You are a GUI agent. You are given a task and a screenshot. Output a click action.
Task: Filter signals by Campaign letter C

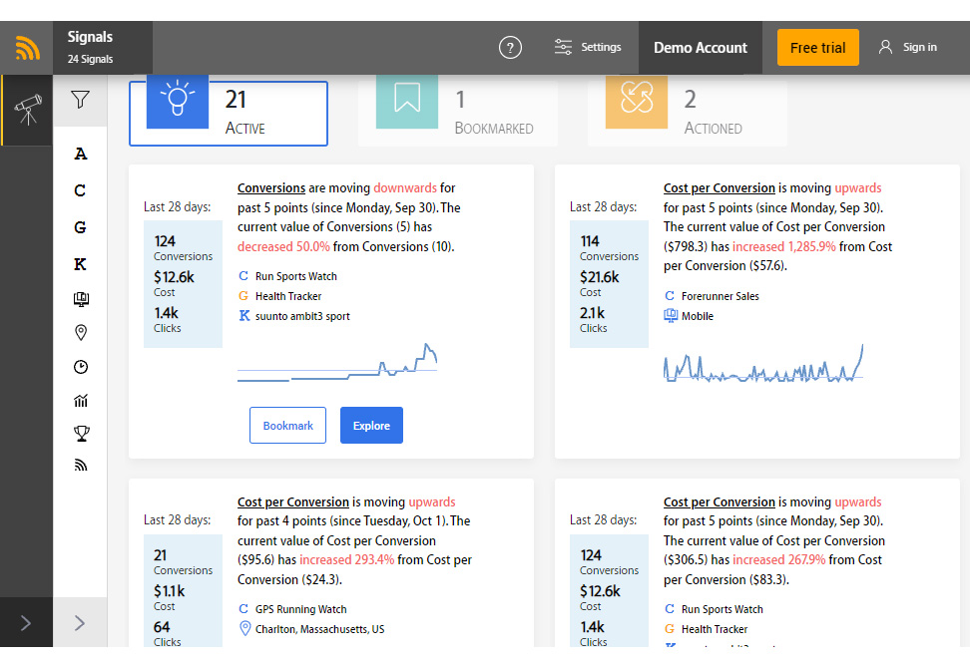tap(80, 190)
